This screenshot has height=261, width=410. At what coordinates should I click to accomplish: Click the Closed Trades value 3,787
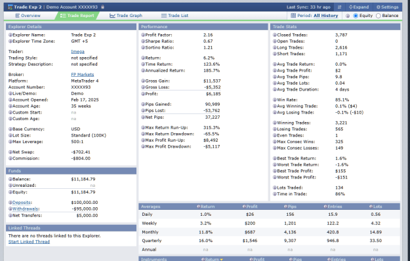click(341, 35)
